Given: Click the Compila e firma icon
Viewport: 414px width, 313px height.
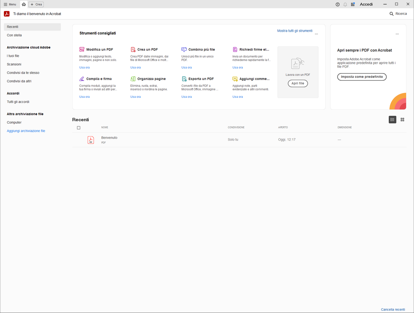Looking at the screenshot, I should point(82,79).
